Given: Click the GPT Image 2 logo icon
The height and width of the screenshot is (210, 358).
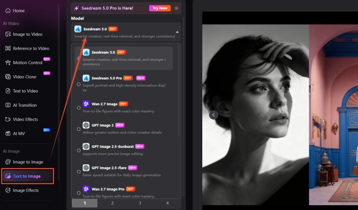Looking at the screenshot, I should pyautogui.click(x=86, y=125).
